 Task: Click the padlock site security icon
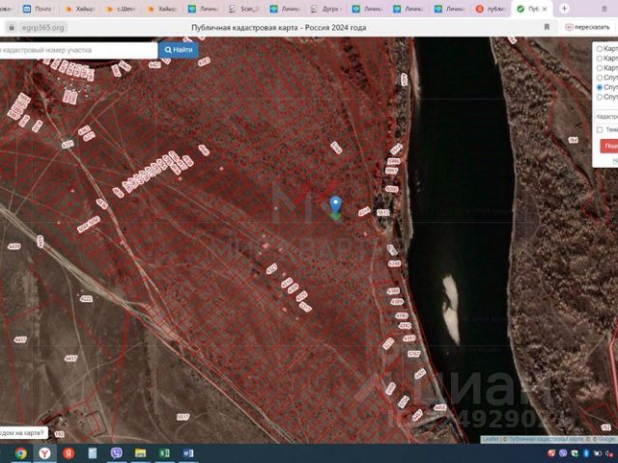coord(12,27)
